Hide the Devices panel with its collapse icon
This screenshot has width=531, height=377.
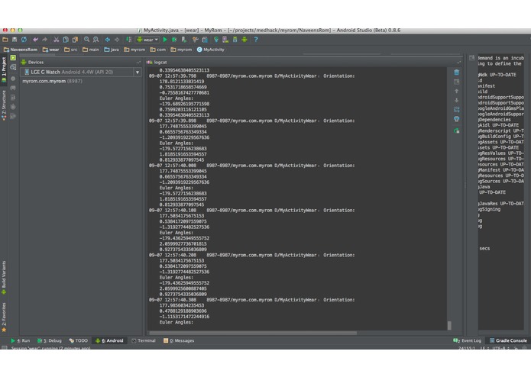(138, 63)
